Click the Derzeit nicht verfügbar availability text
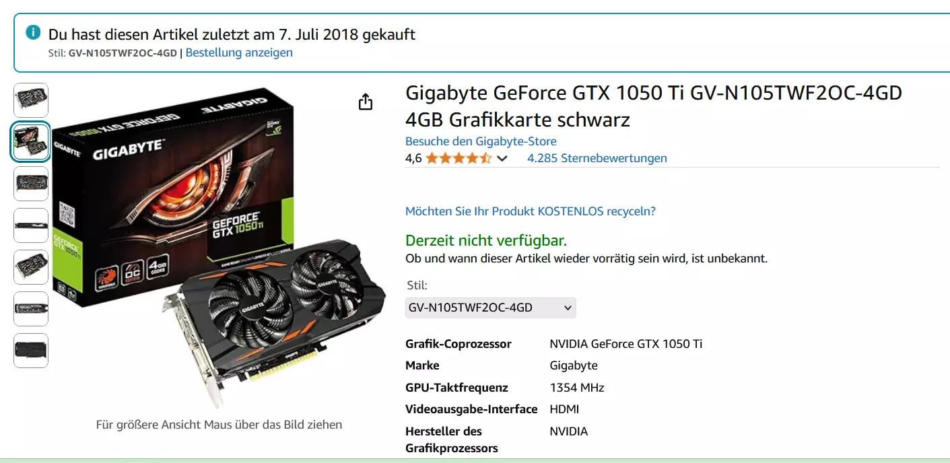The image size is (950, 463). 486,240
